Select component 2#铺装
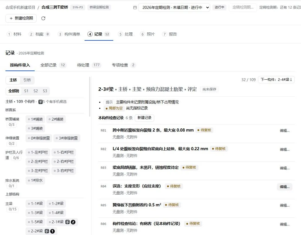 click(56, 119)
